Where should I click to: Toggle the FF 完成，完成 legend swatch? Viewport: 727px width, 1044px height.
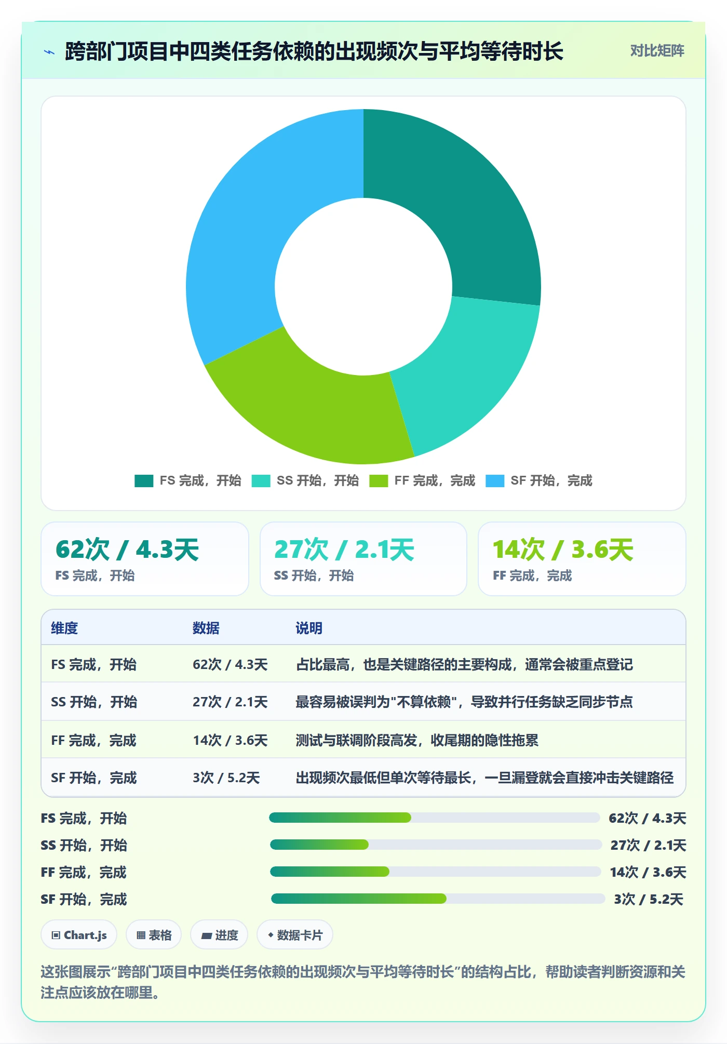[x=379, y=481]
